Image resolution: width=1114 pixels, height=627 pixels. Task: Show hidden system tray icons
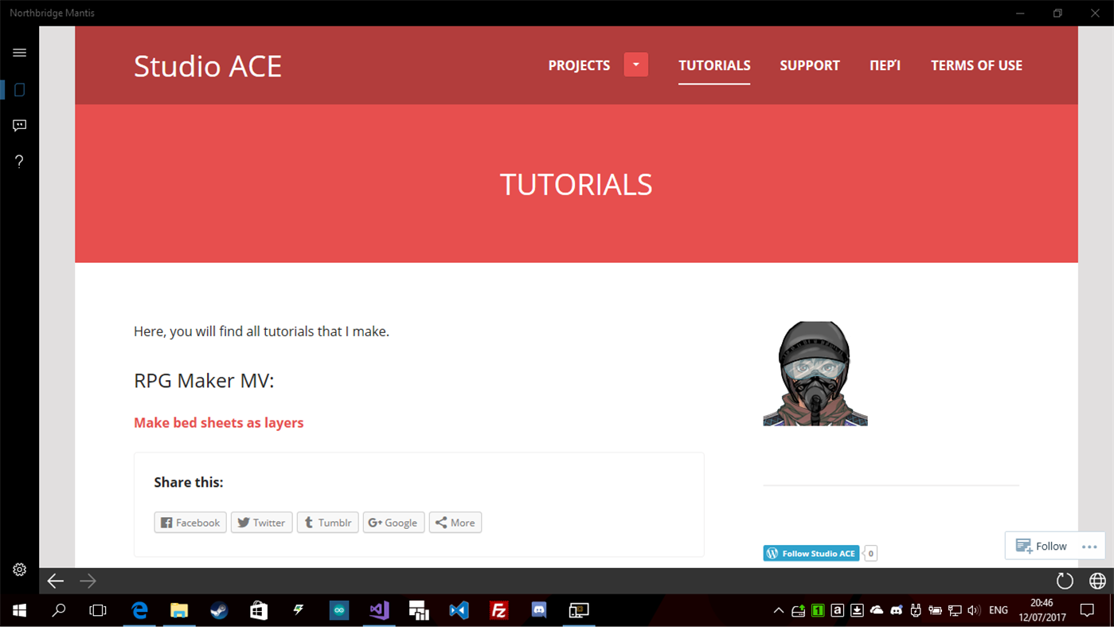click(x=778, y=610)
